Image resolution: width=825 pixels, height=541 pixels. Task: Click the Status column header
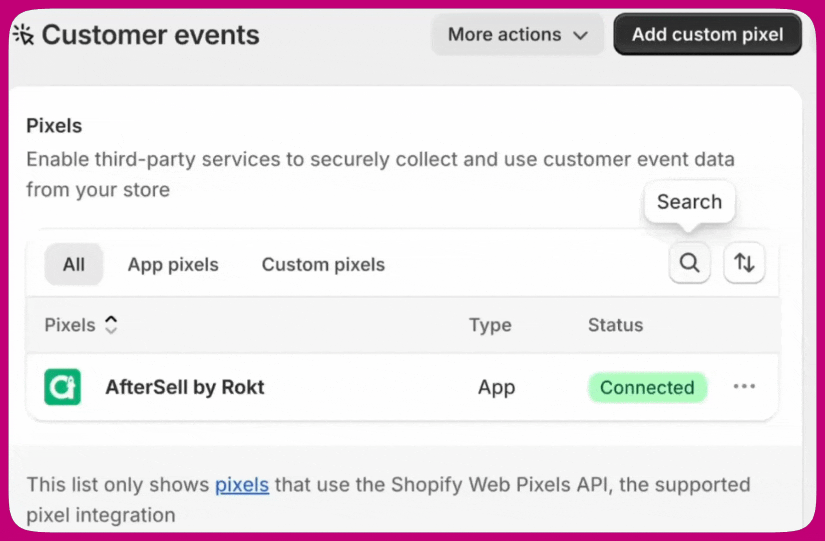point(615,325)
